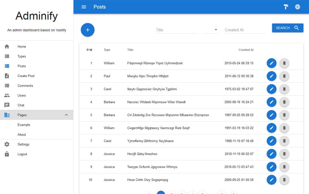Open the theme paint roller icon
The width and height of the screenshot is (309, 194).
(x=286, y=7)
